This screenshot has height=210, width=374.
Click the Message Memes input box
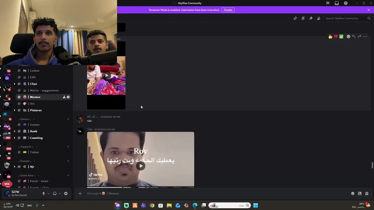[x=216, y=193]
